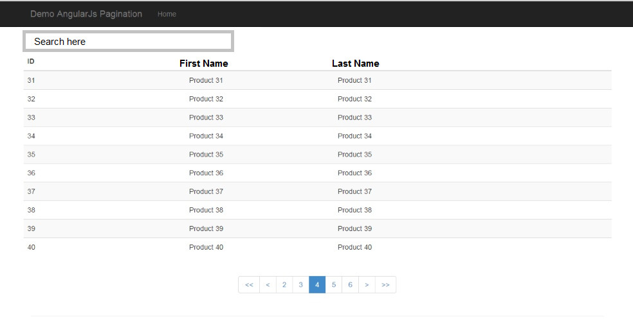The width and height of the screenshot is (633, 319).
Task: Sort by the First Name header
Action: [204, 64]
